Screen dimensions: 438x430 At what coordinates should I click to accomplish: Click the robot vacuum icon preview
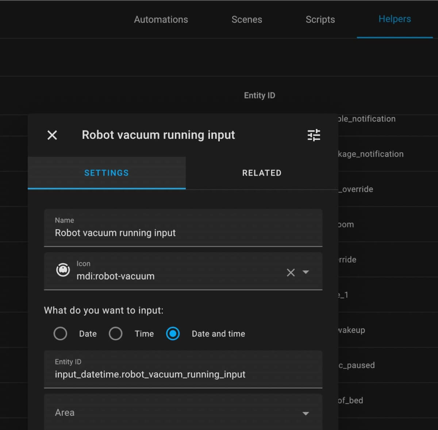pyautogui.click(x=63, y=270)
